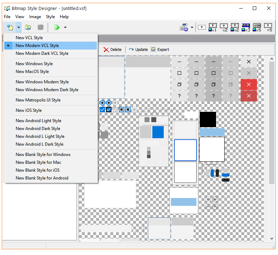Click the New style toolbar icon

(10, 27)
